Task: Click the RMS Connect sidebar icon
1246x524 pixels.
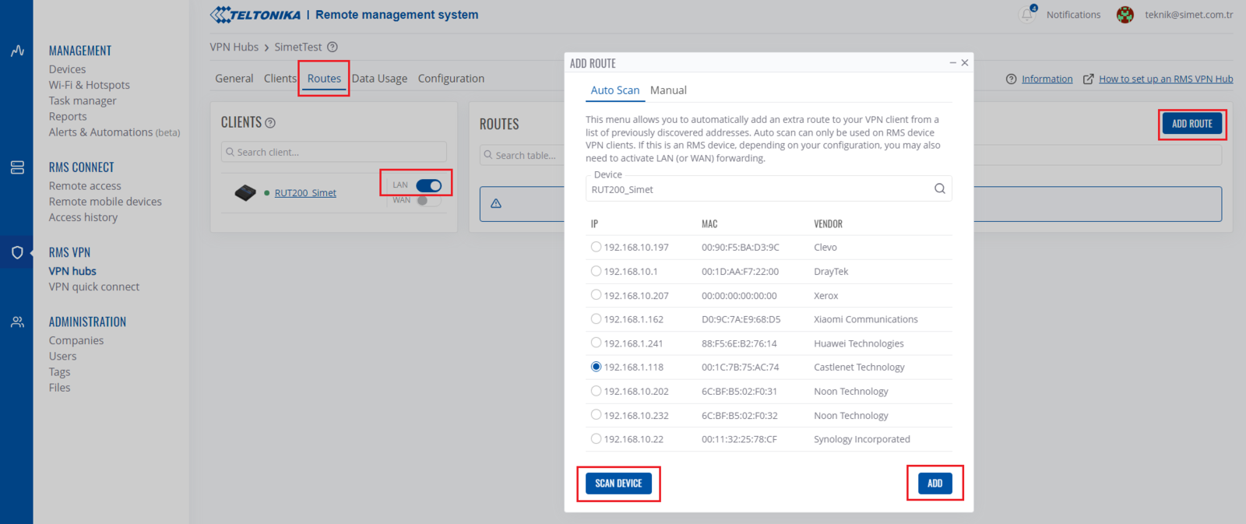Action: [x=17, y=167]
